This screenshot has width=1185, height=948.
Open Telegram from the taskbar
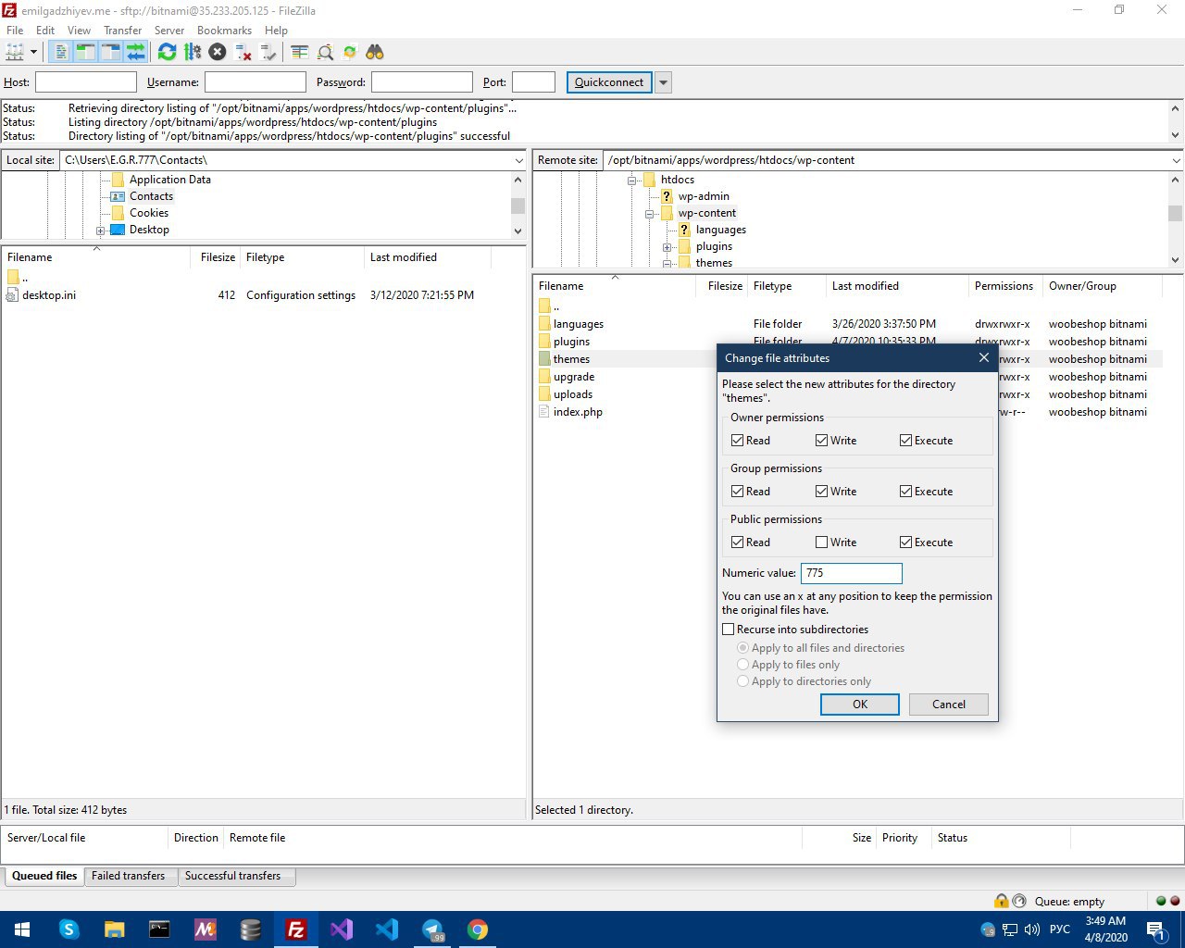point(431,929)
